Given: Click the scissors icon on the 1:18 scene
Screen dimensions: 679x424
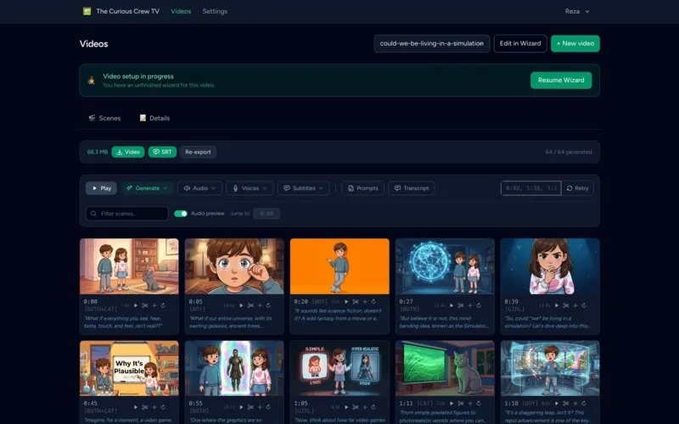Looking at the screenshot, I should (566, 404).
